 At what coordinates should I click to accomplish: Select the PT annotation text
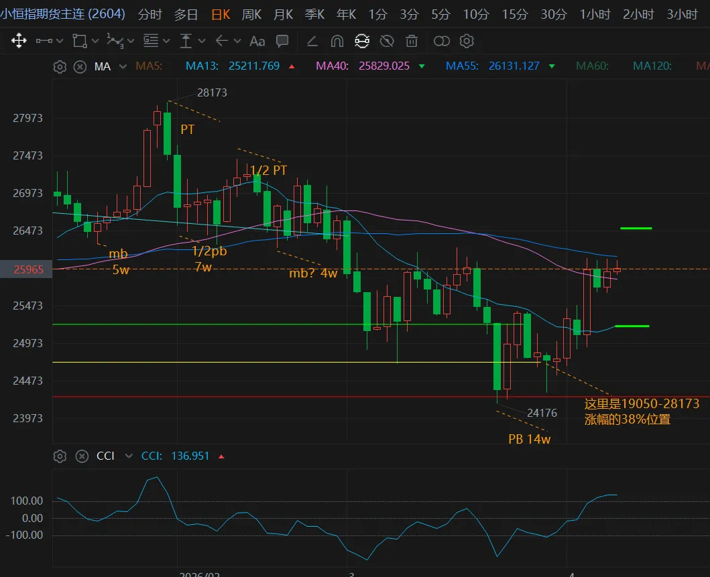click(188, 130)
